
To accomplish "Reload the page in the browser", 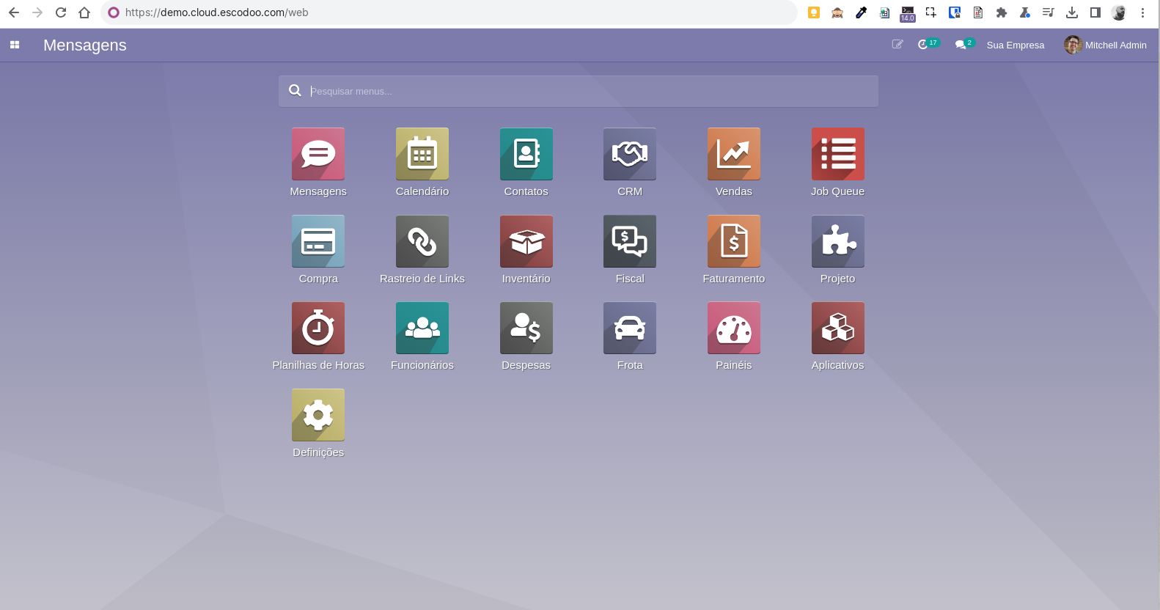I will coord(61,12).
